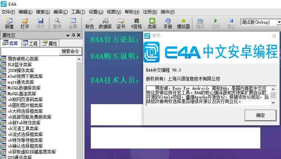Open the 属性区 panel dropdown arrow
The height and width of the screenshot is (159, 281).
[68, 36]
